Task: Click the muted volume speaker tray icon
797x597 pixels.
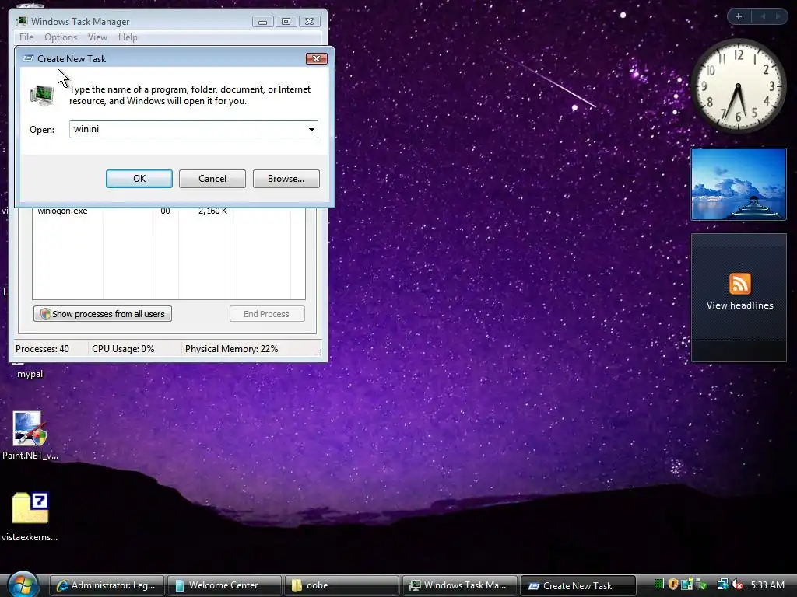Action: [737, 585]
